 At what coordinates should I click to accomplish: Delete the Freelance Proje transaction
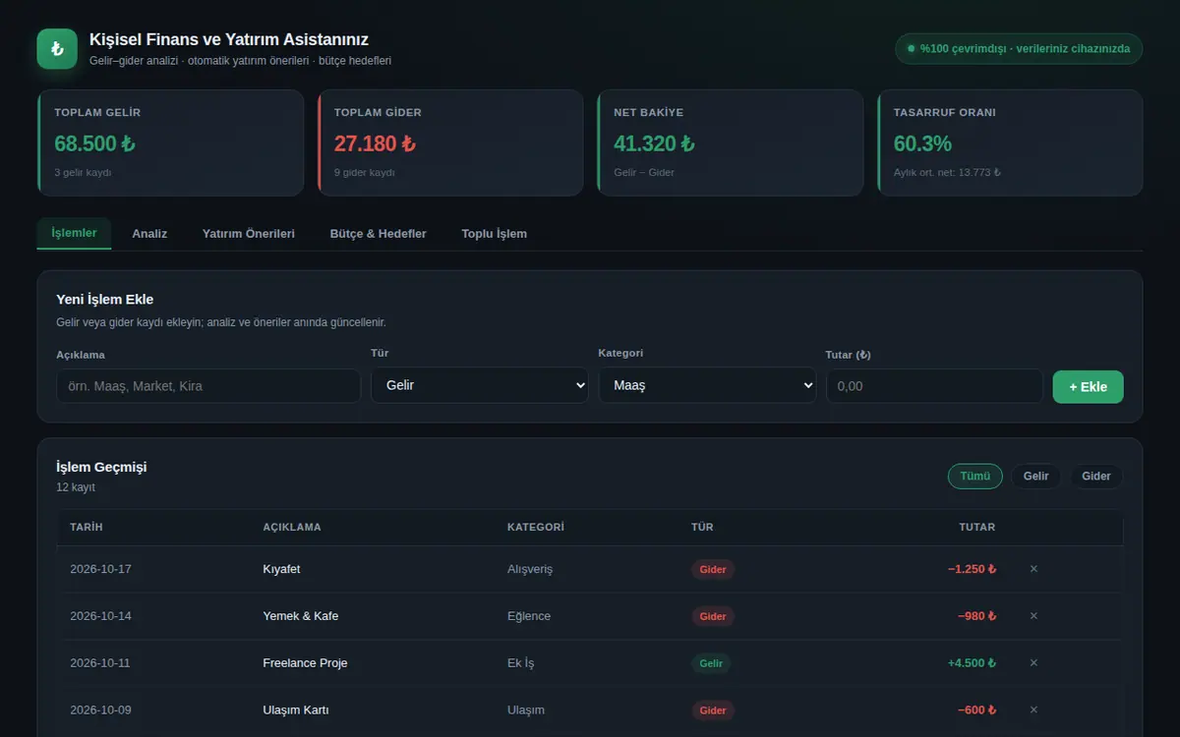(1033, 663)
